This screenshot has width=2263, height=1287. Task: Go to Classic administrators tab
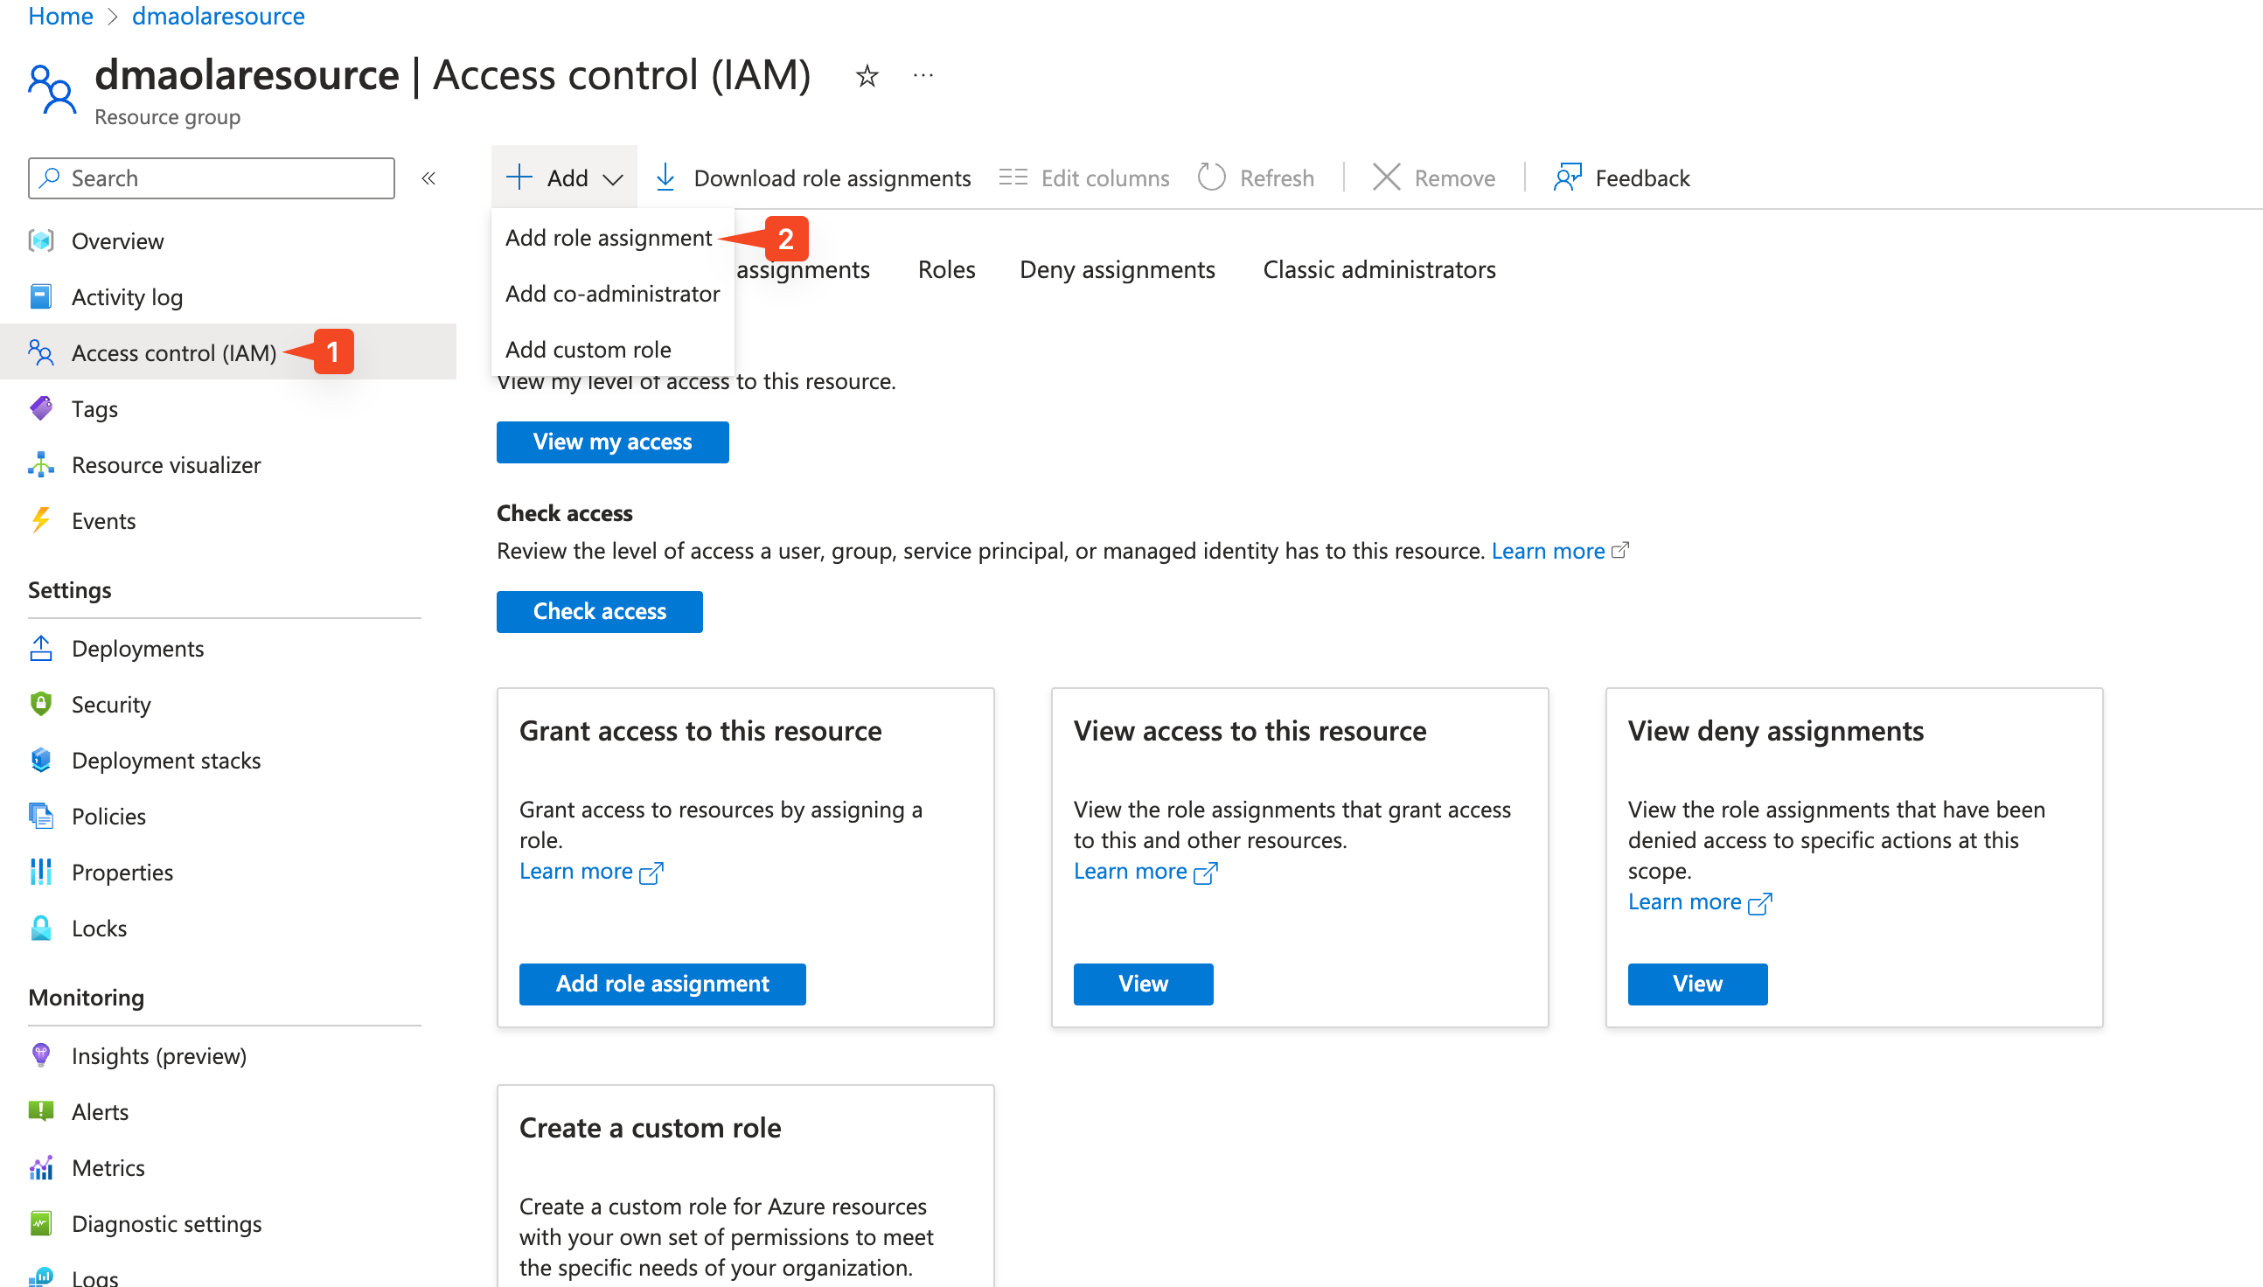[x=1379, y=269]
